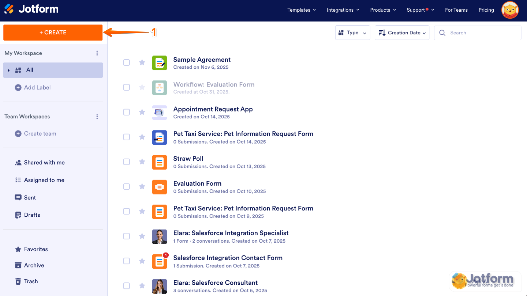This screenshot has width=527, height=296.
Task: Click the Jotform logo in the navbar
Action: tap(31, 10)
